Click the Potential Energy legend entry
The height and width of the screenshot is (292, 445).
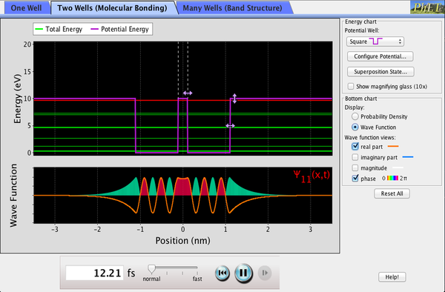point(119,29)
